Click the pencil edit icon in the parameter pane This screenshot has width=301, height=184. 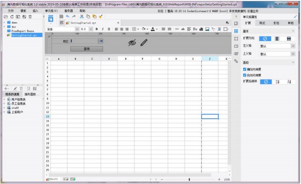pos(144,43)
